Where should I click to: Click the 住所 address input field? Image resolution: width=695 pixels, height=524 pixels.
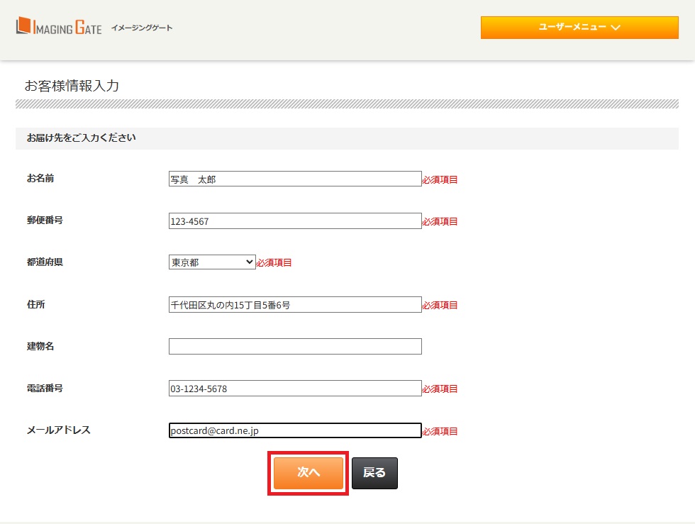pyautogui.click(x=295, y=305)
